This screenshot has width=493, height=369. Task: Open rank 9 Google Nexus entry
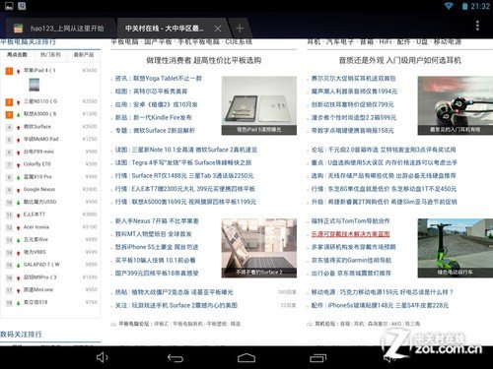(x=39, y=189)
